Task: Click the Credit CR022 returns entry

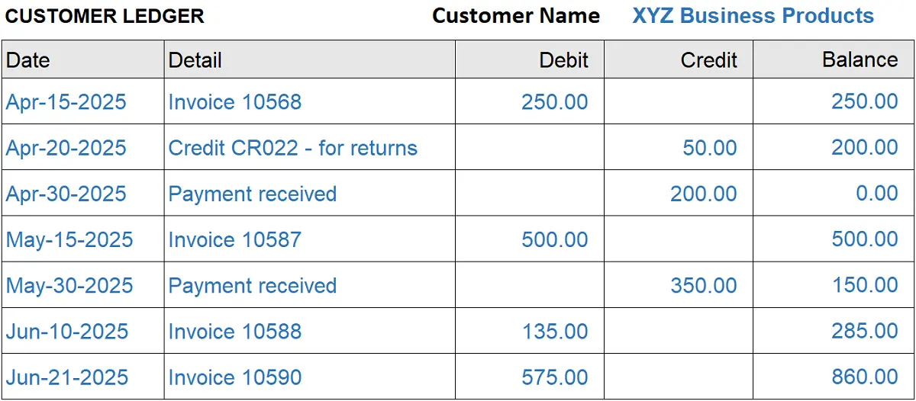Action: coord(293,147)
